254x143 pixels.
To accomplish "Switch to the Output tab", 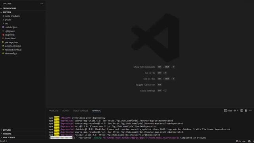I will click(66, 111).
